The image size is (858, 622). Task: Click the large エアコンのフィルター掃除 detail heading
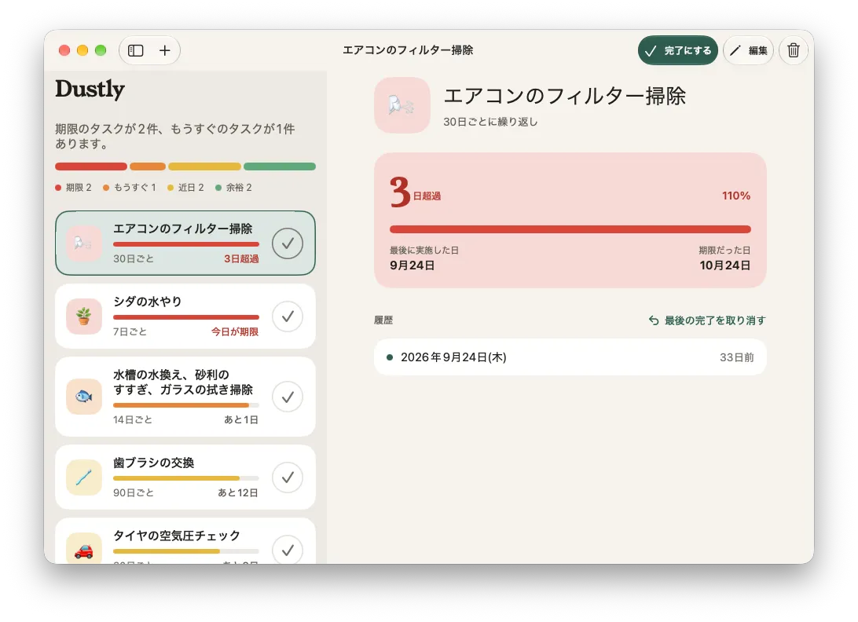click(565, 96)
